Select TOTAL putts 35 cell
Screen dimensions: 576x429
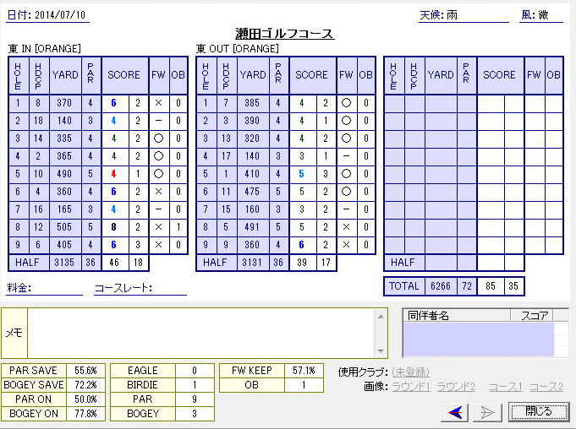click(x=514, y=286)
